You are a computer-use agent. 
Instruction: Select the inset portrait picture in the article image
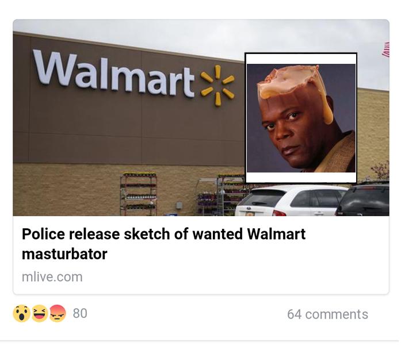click(301, 118)
